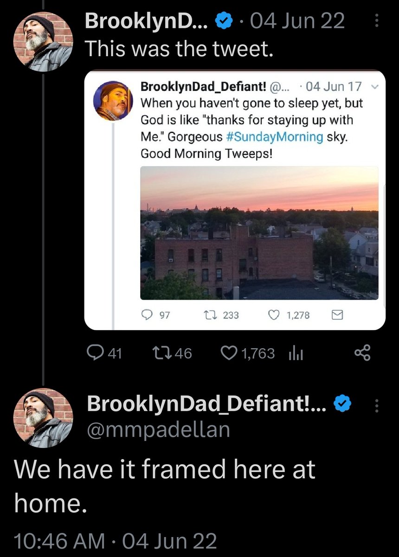This screenshot has width=399, height=557.
Task: Click the reply icon on first tweet
Action: [x=96, y=354]
